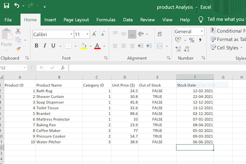Click the Tell me what you want lightbulb
The image size is (246, 164).
(x=201, y=20)
